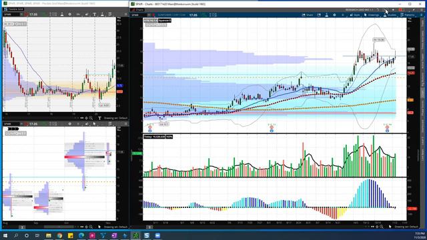Select the pointer cursor tool below main chart
427x240 pixels.
[390, 227]
